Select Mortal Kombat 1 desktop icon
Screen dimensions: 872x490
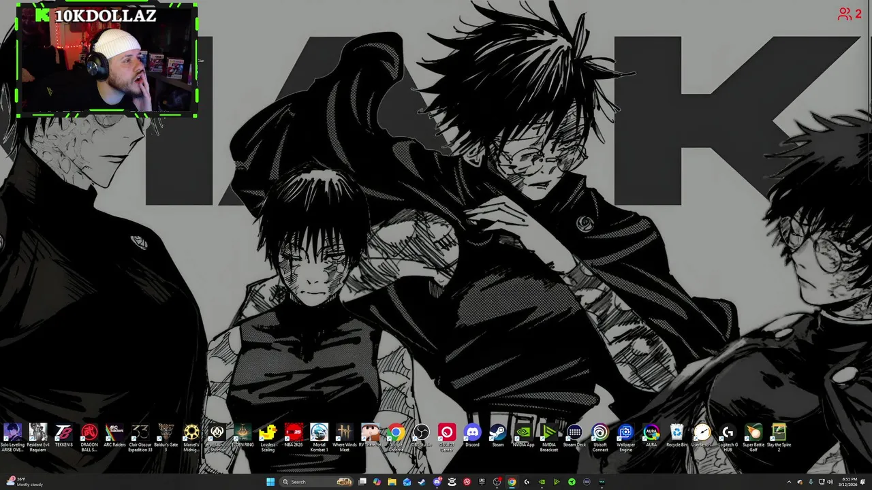319,438
